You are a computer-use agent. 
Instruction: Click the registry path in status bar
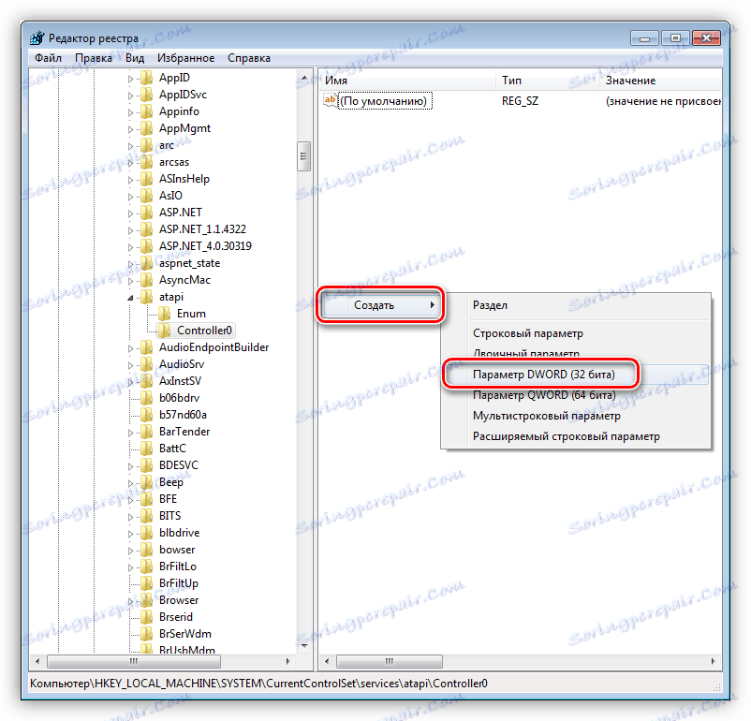258,684
